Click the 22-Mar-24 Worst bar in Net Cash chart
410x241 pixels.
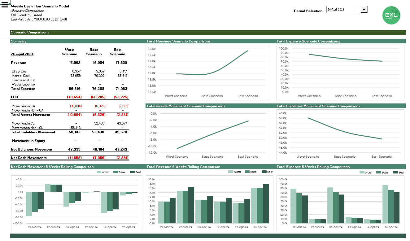click(x=29, y=204)
